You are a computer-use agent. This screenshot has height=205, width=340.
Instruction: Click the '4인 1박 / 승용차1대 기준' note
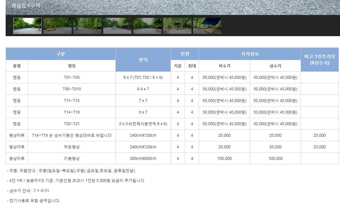[76, 181]
